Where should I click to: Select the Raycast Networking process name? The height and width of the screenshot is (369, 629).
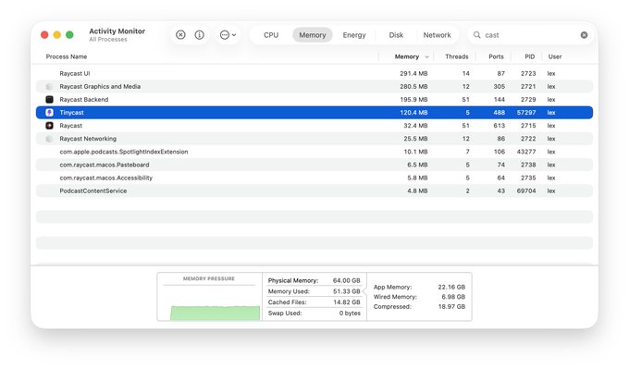point(88,139)
